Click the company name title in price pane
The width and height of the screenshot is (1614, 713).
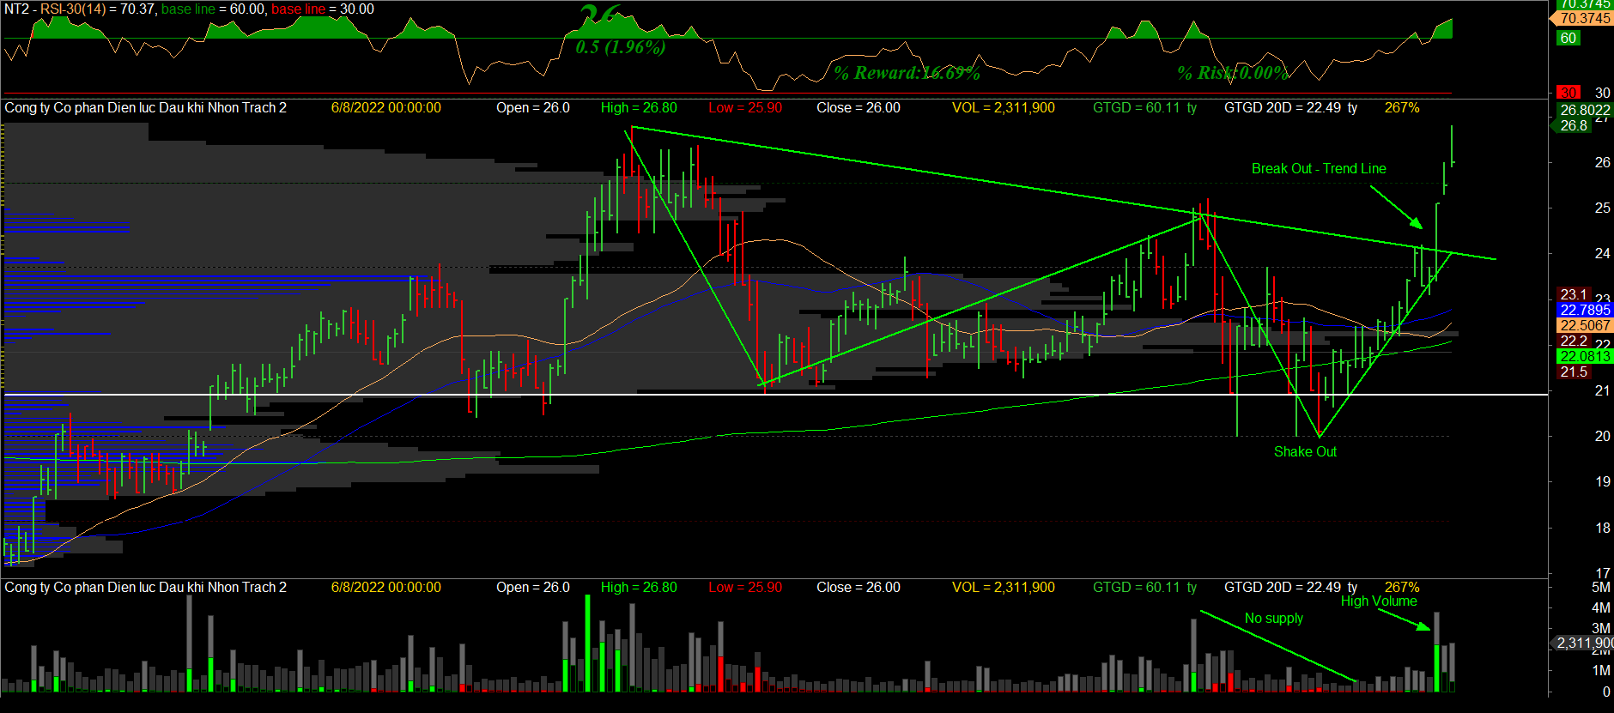146,108
